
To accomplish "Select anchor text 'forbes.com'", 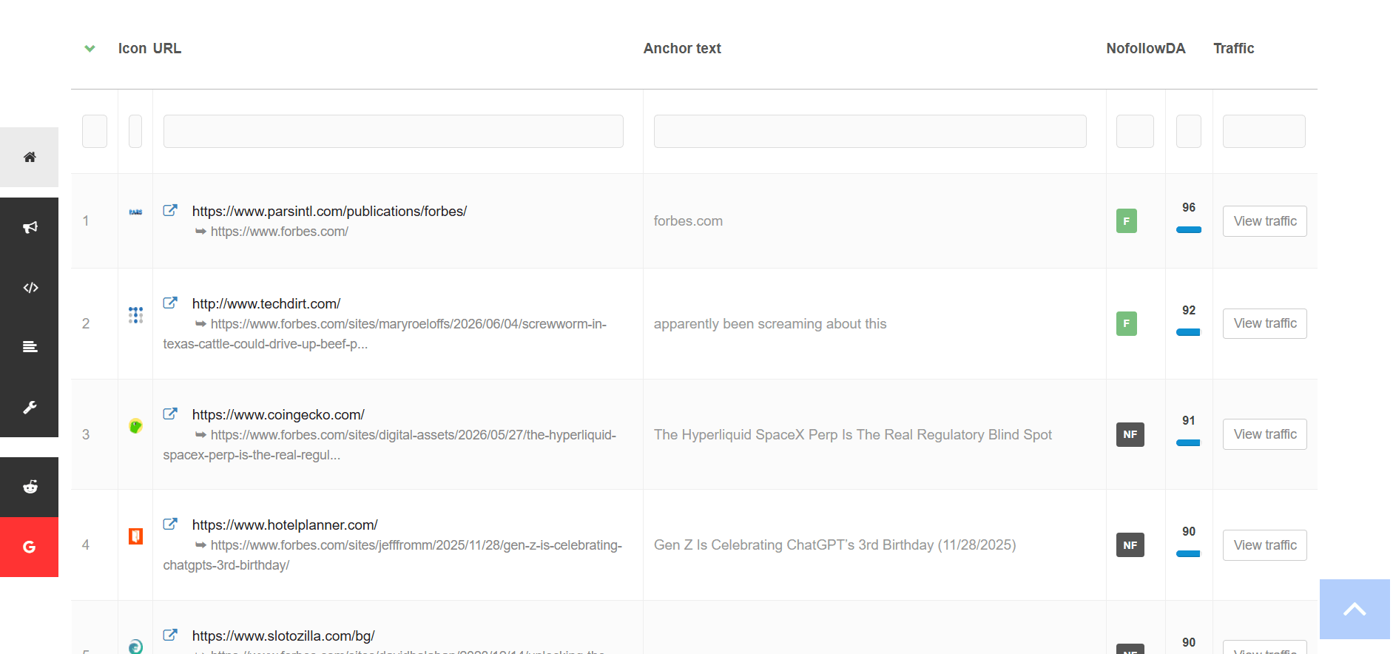I will pyautogui.click(x=688, y=221).
